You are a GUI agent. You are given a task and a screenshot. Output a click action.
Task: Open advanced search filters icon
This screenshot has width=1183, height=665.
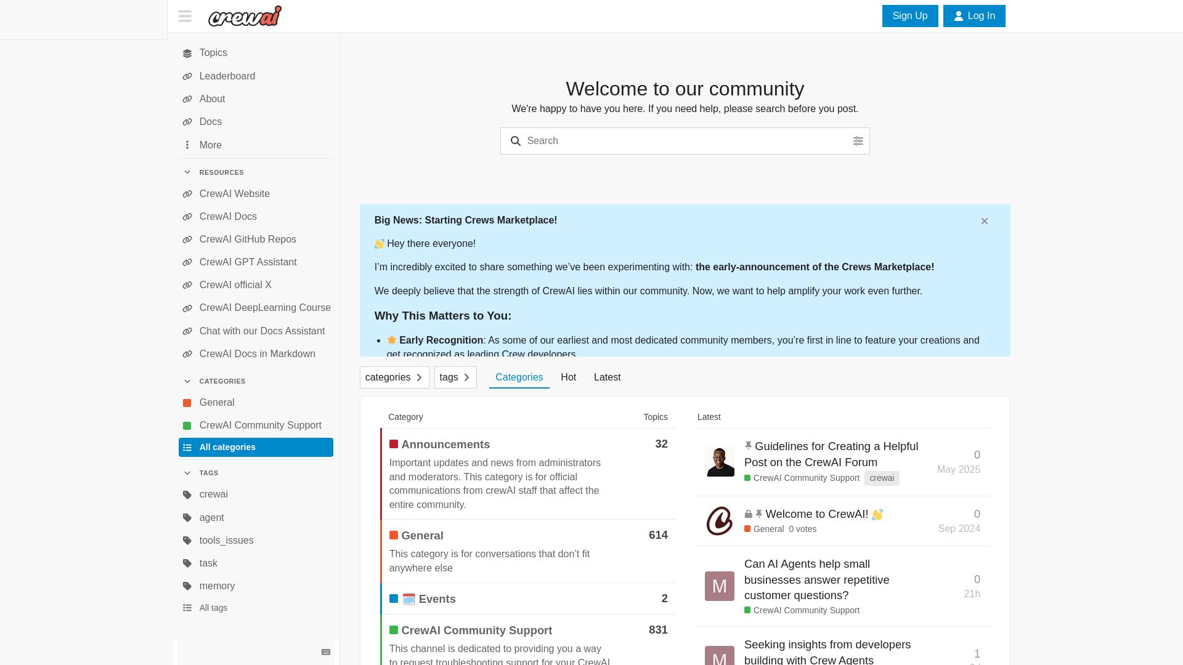(858, 141)
